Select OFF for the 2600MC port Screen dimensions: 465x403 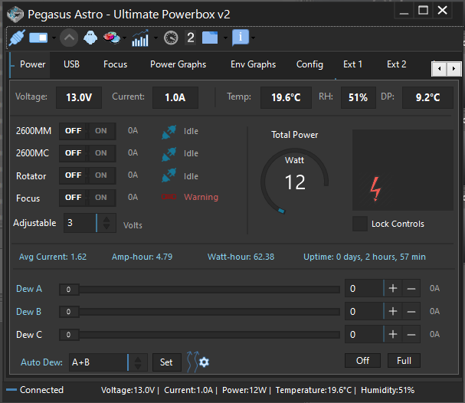pyautogui.click(x=74, y=153)
